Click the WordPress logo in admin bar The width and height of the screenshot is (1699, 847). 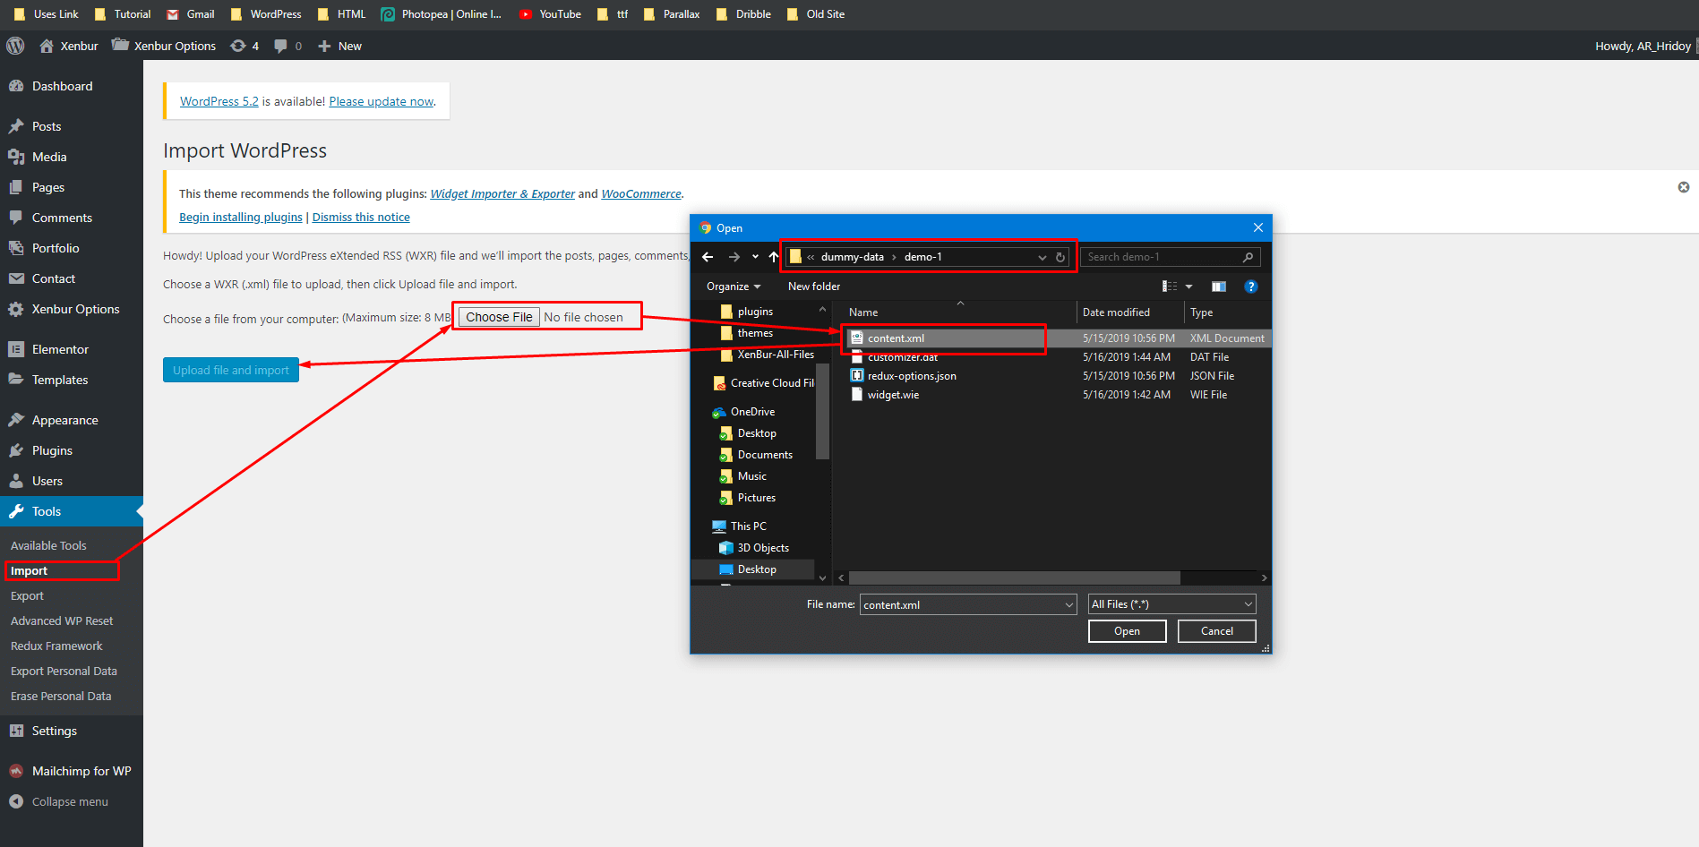tap(15, 46)
